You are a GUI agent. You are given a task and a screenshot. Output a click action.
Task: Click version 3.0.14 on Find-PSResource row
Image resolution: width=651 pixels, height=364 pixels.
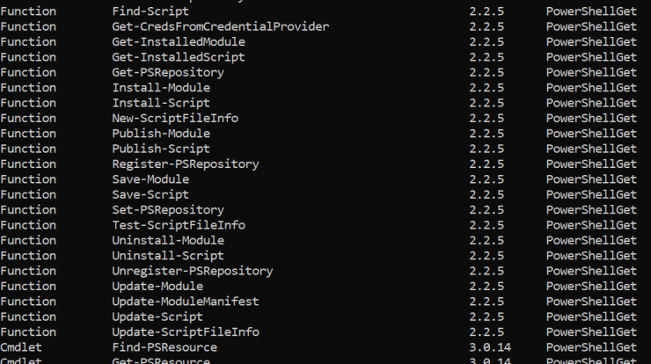coord(490,347)
